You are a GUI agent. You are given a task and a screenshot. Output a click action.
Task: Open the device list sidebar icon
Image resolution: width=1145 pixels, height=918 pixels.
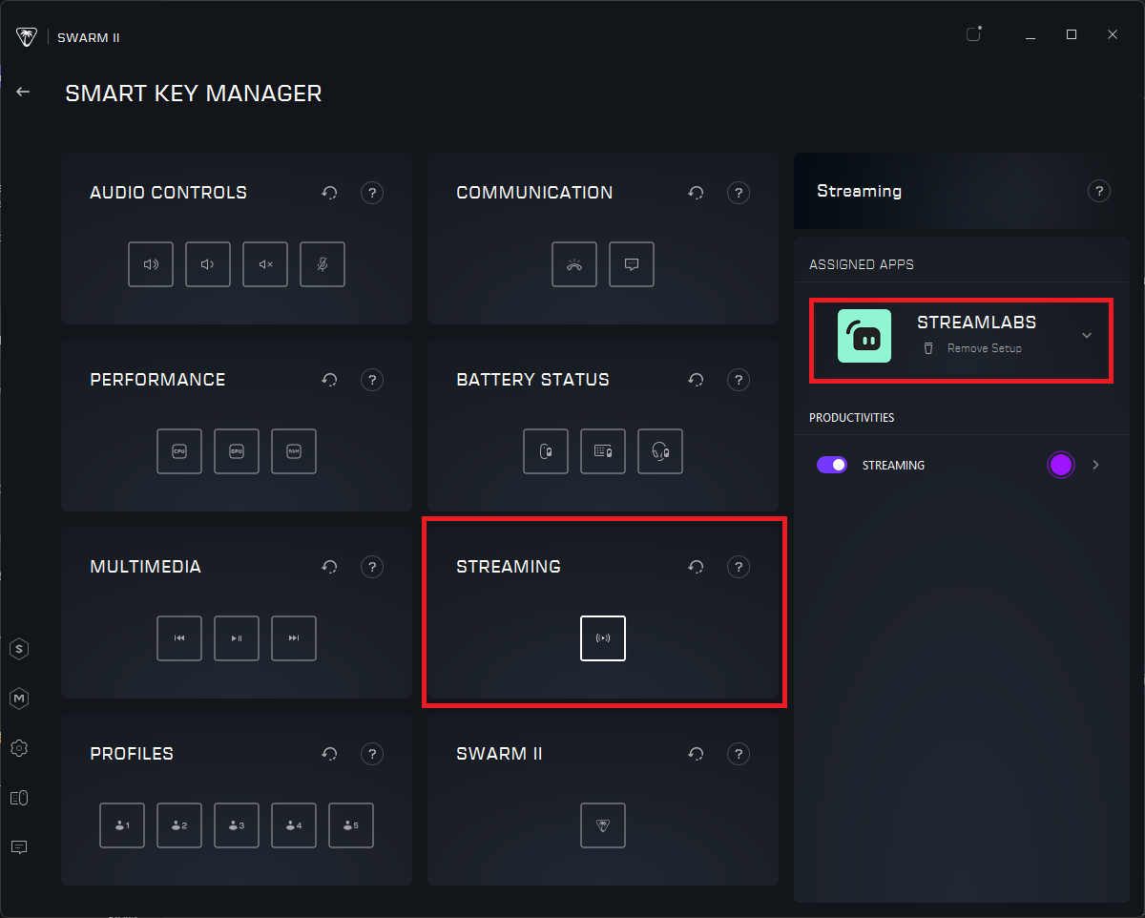[x=19, y=798]
